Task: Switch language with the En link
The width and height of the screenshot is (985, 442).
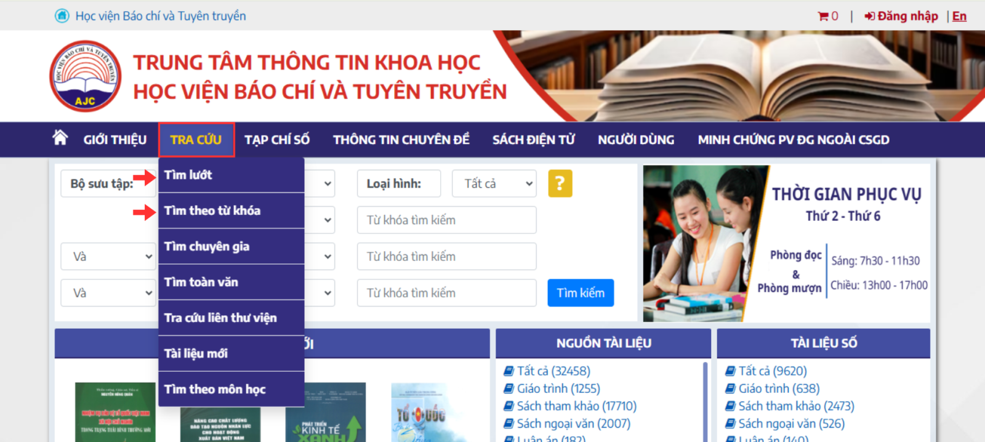Action: pos(959,16)
